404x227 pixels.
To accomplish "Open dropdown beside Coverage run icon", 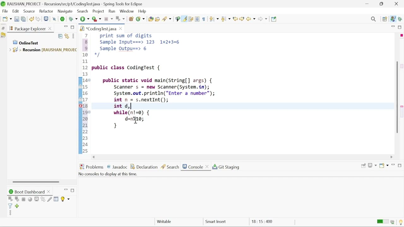I will coord(100,19).
